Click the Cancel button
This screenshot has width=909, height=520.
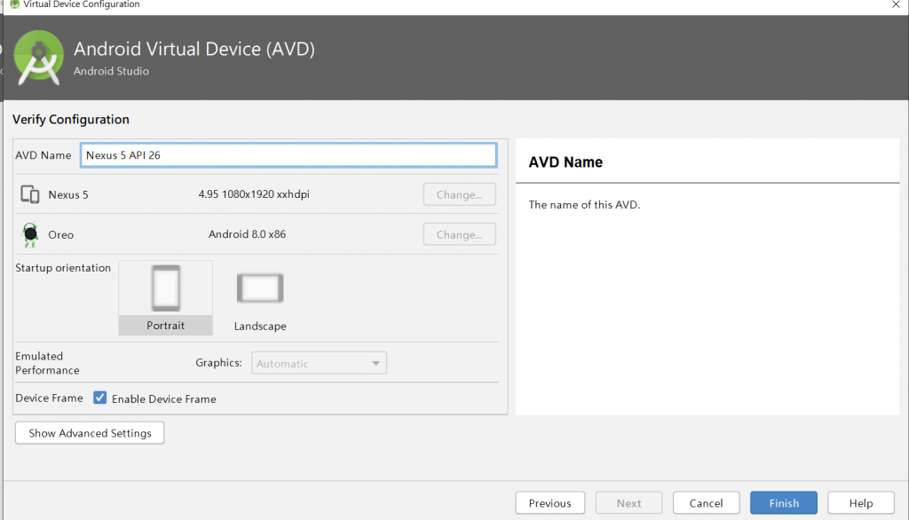click(706, 503)
